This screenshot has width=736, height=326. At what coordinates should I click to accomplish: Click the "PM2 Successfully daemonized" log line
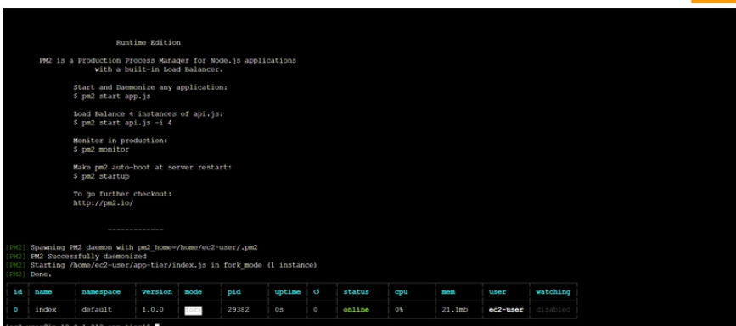(x=88, y=257)
